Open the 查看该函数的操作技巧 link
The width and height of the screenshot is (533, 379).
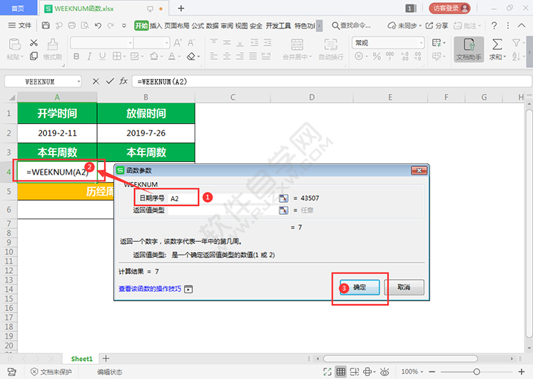click(150, 289)
